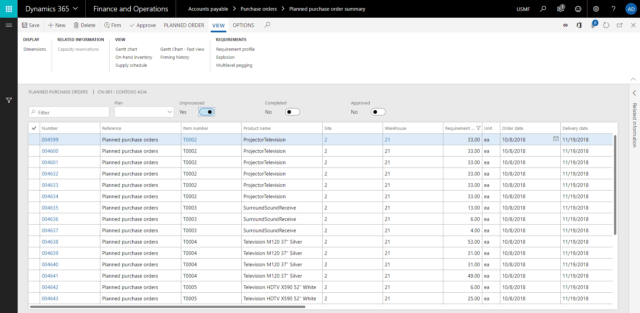Toggle the Unprocessed switch
Screen dimensions: 640x313
[207, 112]
